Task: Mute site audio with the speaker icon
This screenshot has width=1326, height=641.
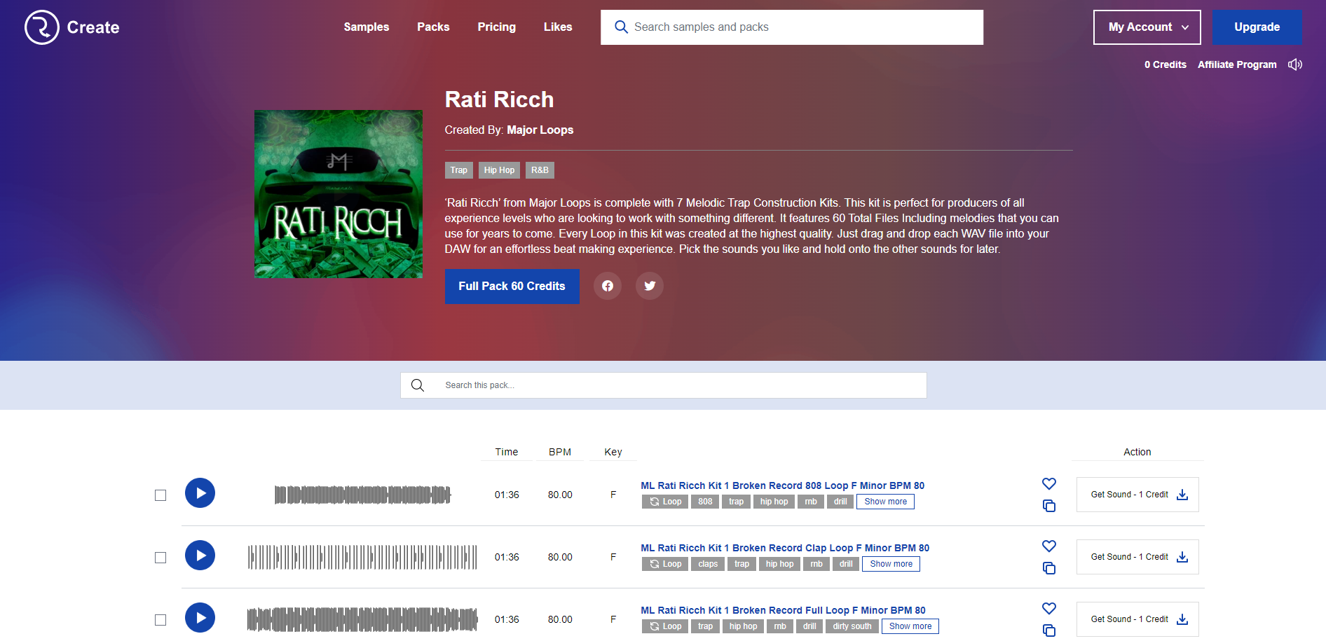Action: [x=1295, y=64]
